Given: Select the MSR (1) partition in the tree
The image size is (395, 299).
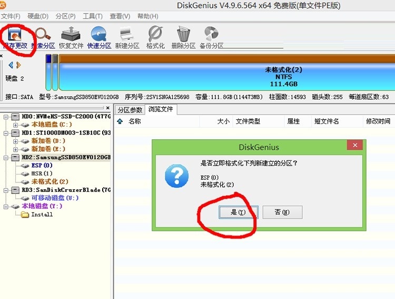Looking at the screenshot, I should (x=42, y=173).
